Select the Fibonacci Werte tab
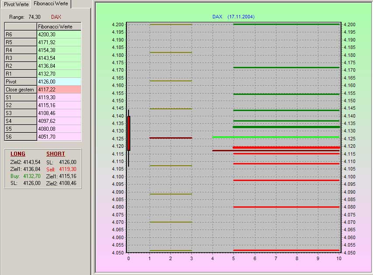The width and height of the screenshot is (373, 275). (x=51, y=3)
